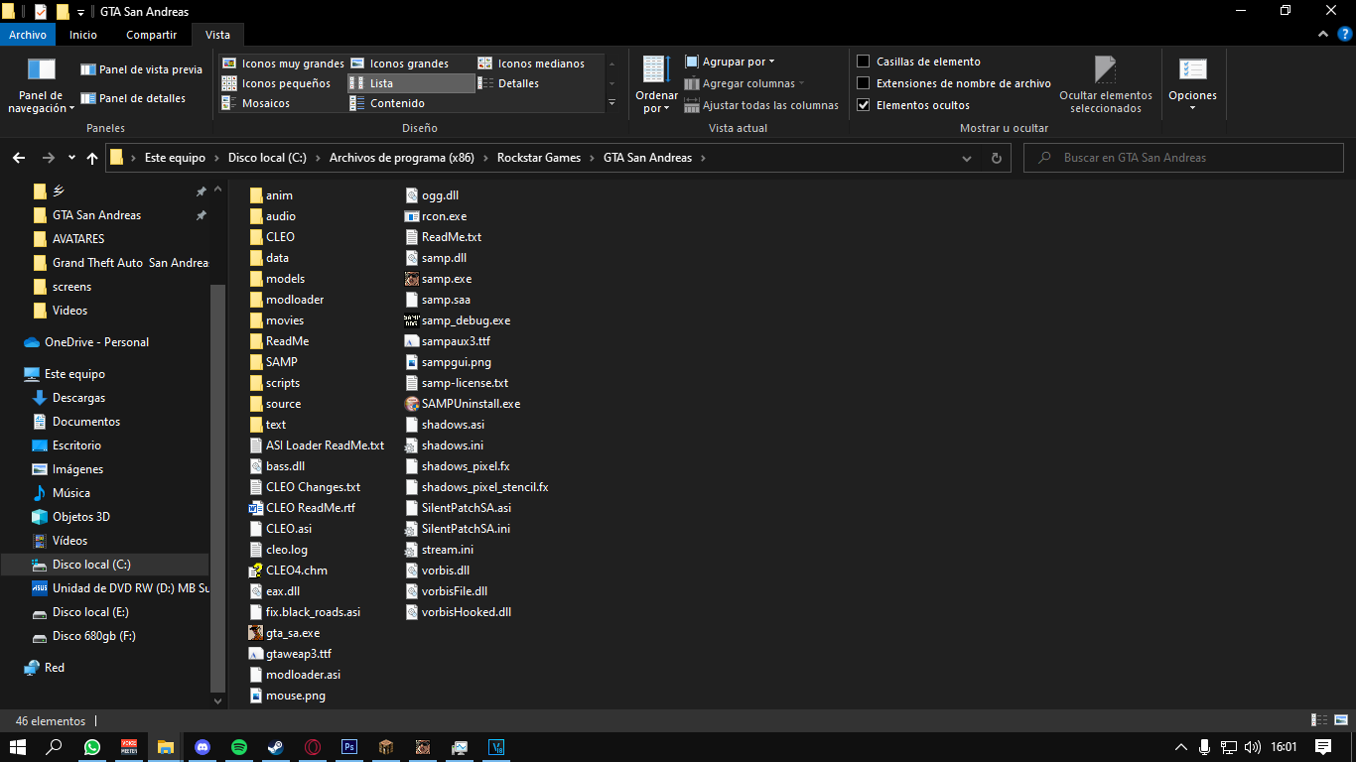This screenshot has width=1356, height=762.
Task: Select the Vista ribbon tab
Action: (x=217, y=35)
